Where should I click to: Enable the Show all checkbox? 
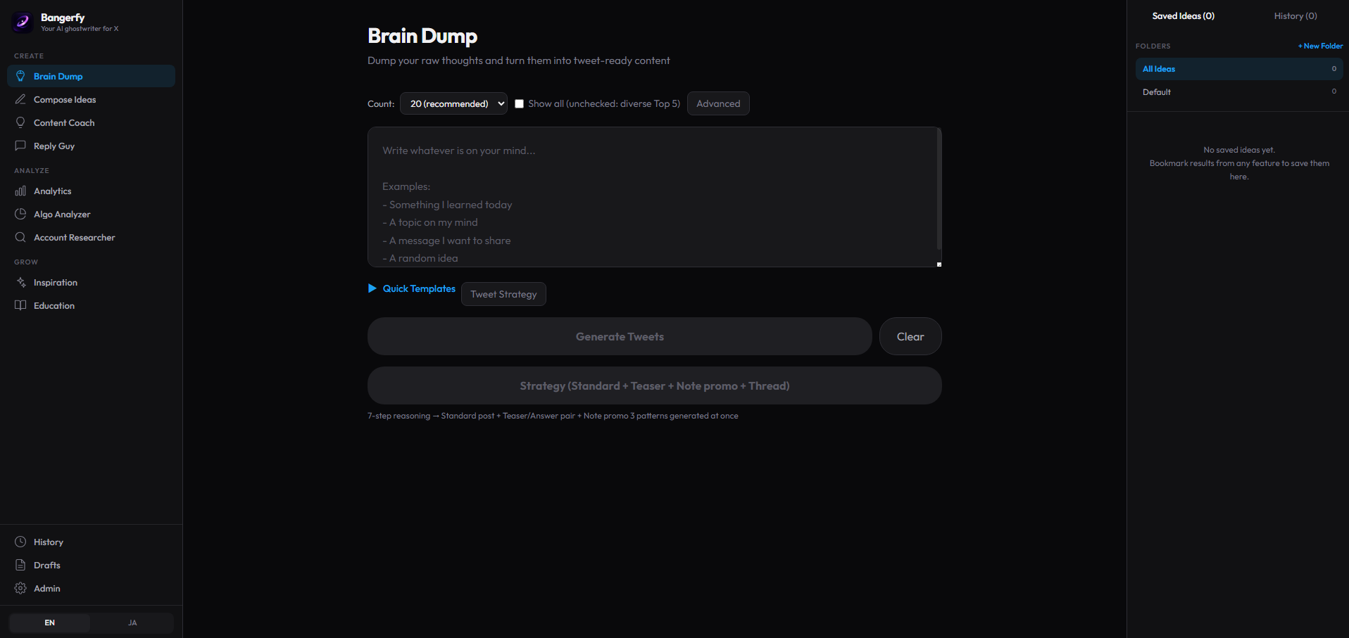click(520, 103)
